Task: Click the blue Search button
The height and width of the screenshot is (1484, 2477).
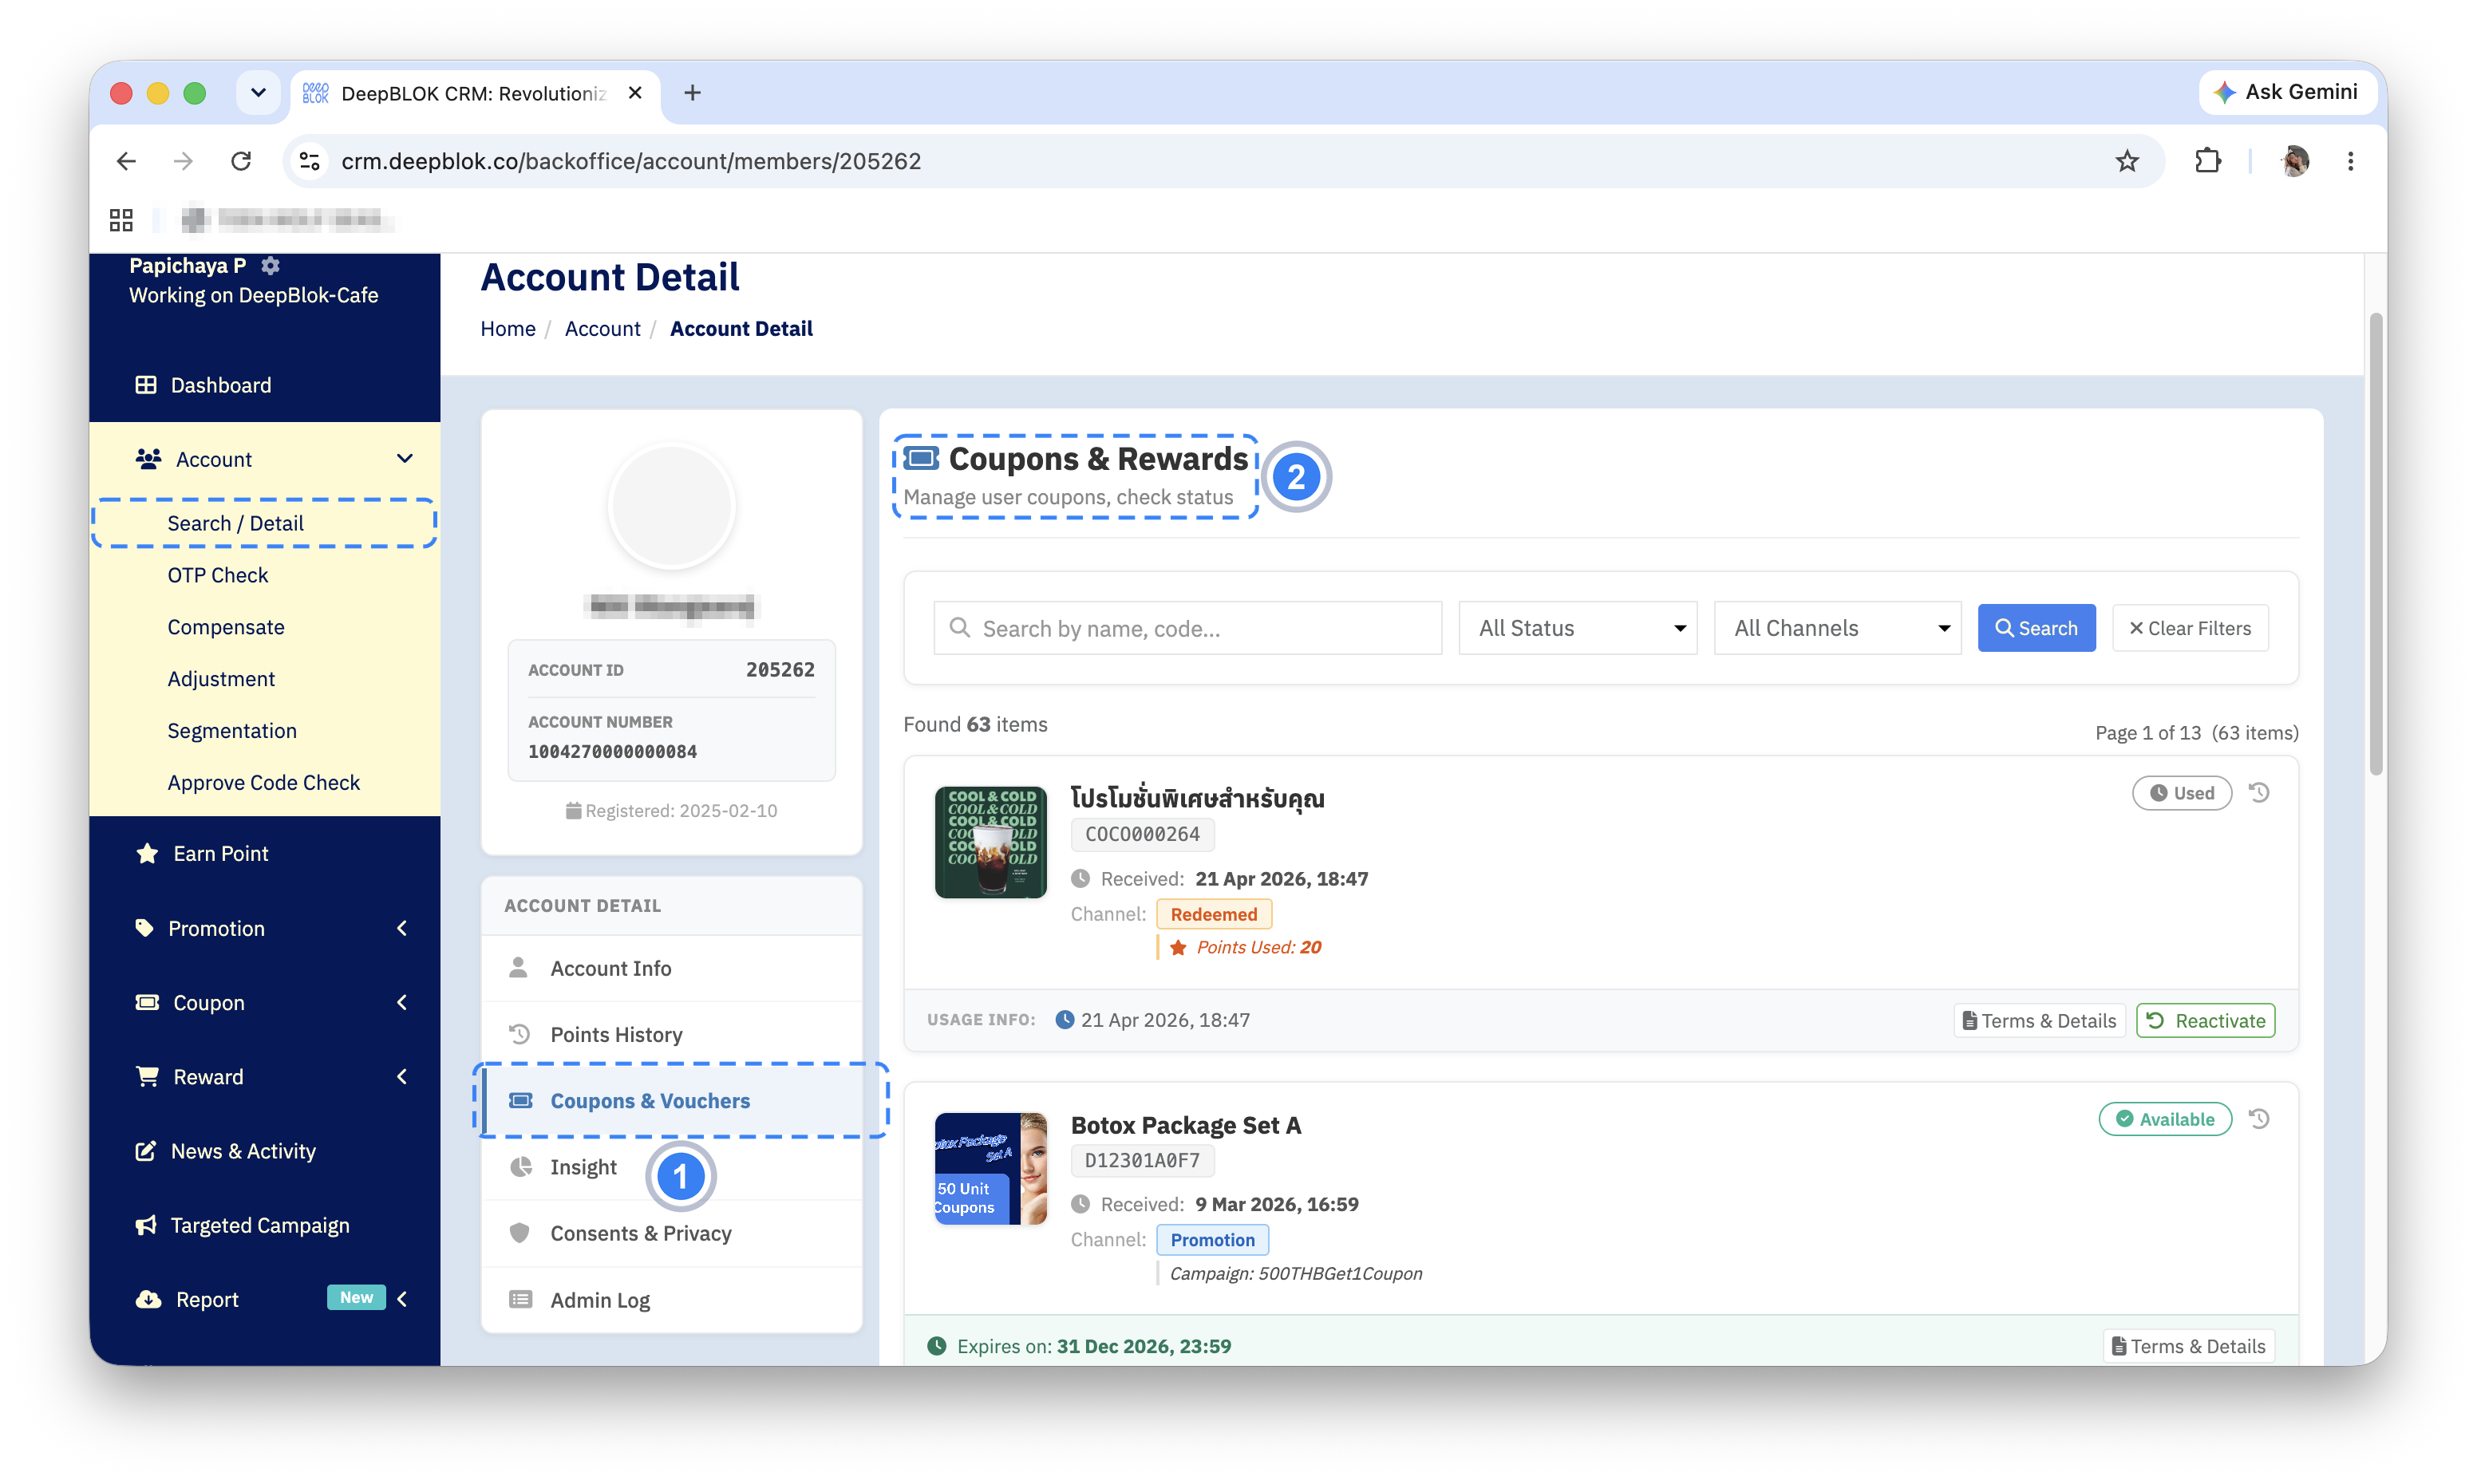Action: (x=2036, y=628)
